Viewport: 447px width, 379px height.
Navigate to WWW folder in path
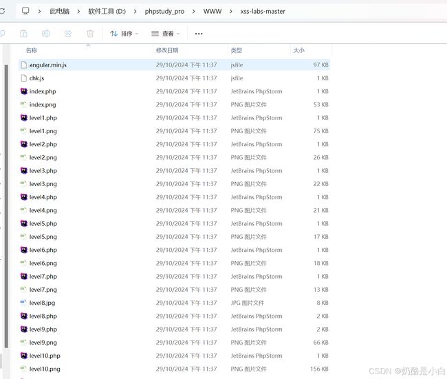coord(212,12)
